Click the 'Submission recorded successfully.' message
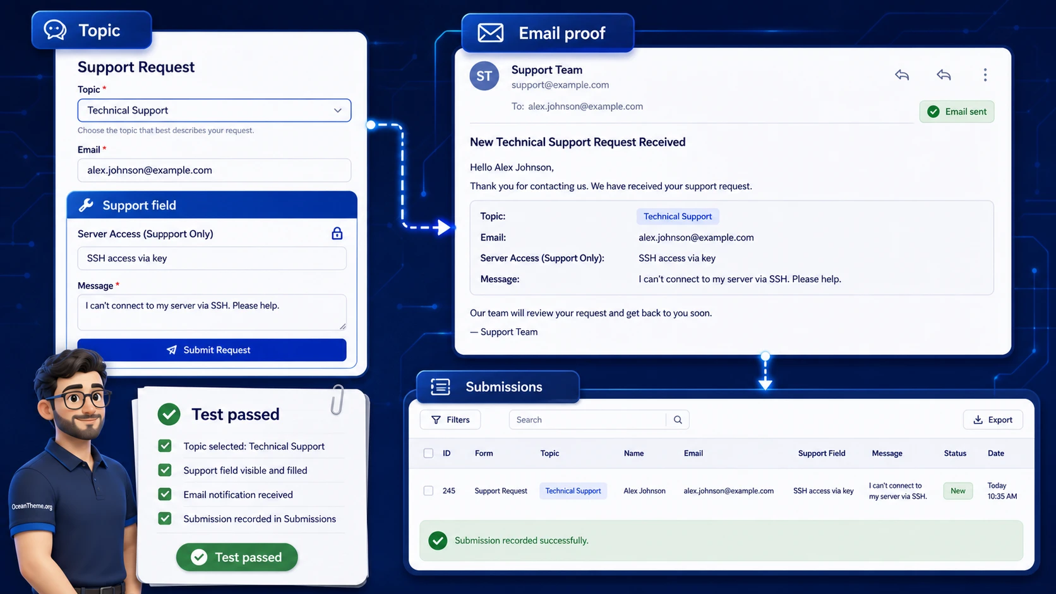The height and width of the screenshot is (594, 1056). [522, 540]
